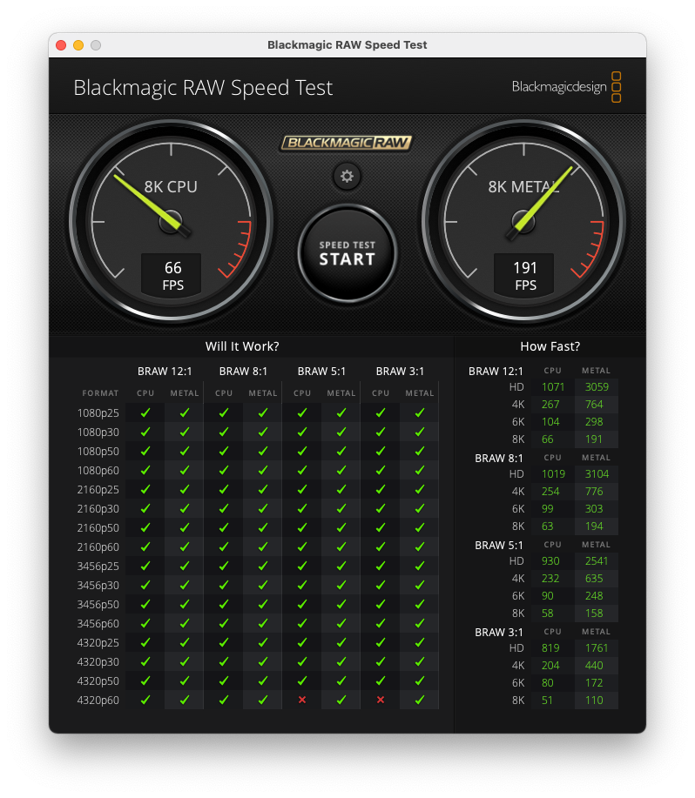This screenshot has width=695, height=798.
Task: Click the Blackmagicdesign logo
Action: [566, 87]
